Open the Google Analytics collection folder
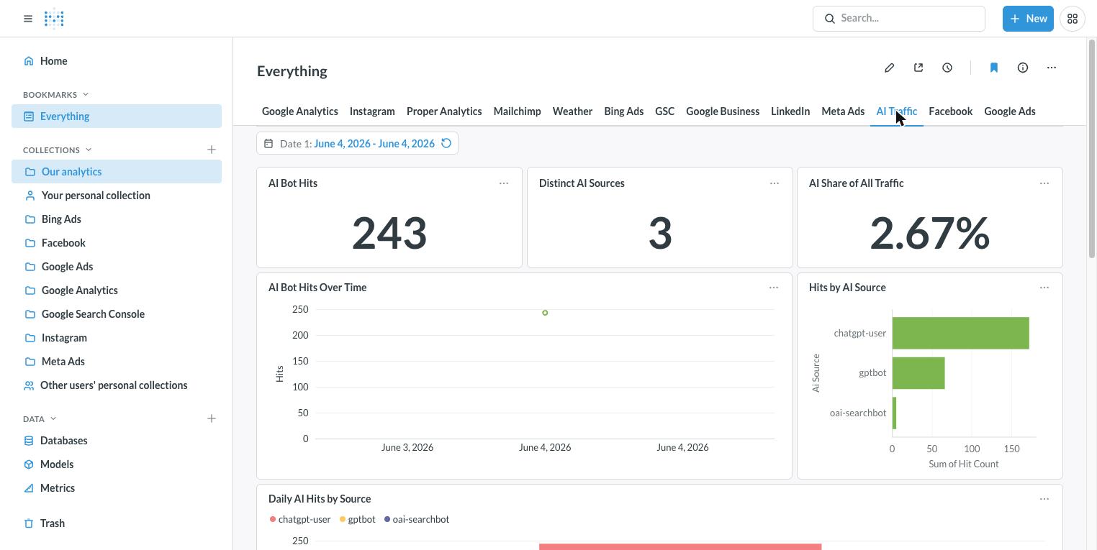The image size is (1097, 550). click(x=117, y=290)
